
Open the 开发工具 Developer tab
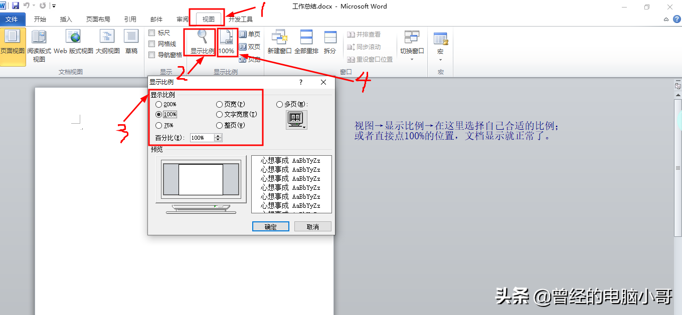click(x=241, y=20)
